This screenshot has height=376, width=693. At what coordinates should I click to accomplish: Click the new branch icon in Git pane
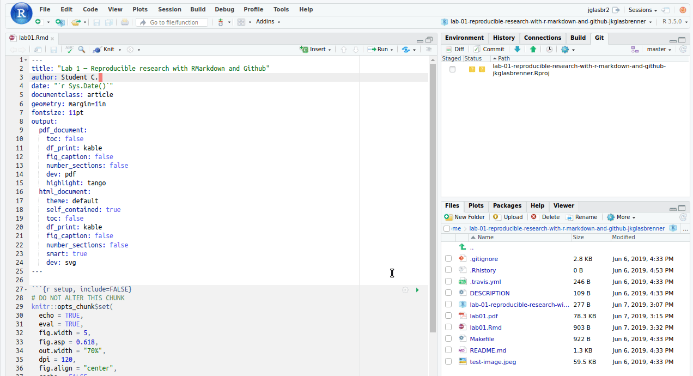click(635, 49)
